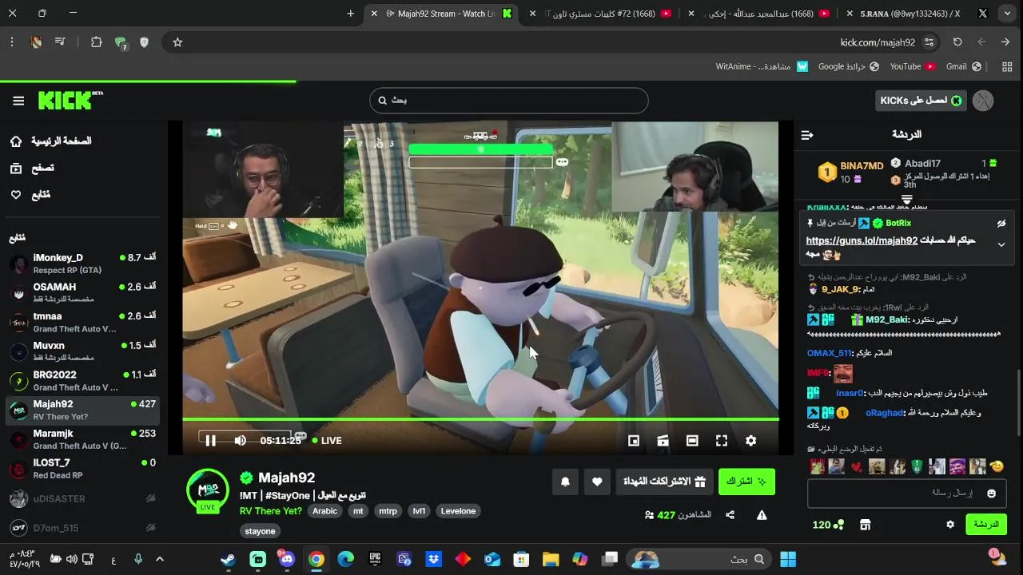Open Epic Games from taskbar
Screen dimensions: 1023x575
click(x=375, y=559)
